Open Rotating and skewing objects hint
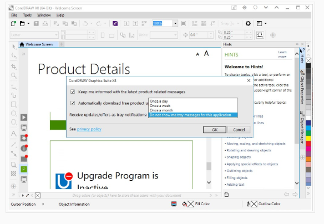Viewport: 324px width, 224px height. tap(249, 150)
